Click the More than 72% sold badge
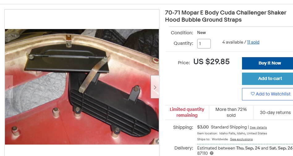This screenshot has width=293, height=156. tap(231, 112)
